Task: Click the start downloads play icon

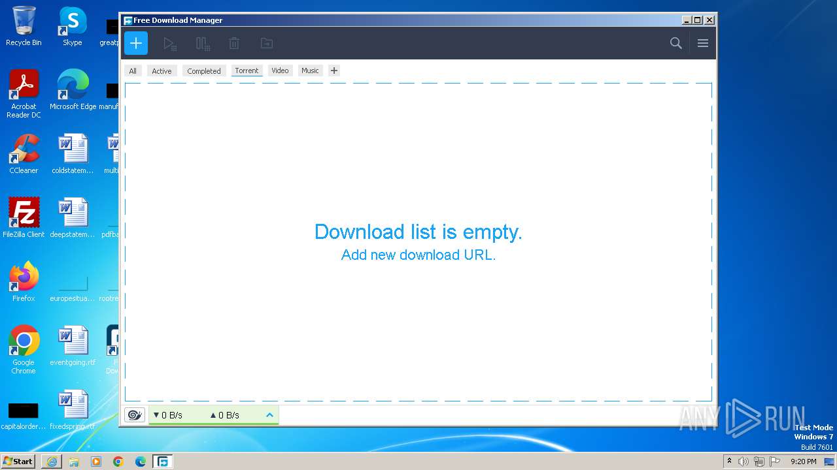Action: tap(170, 44)
